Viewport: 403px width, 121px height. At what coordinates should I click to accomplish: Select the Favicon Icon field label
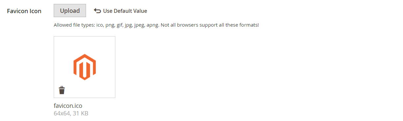(24, 11)
